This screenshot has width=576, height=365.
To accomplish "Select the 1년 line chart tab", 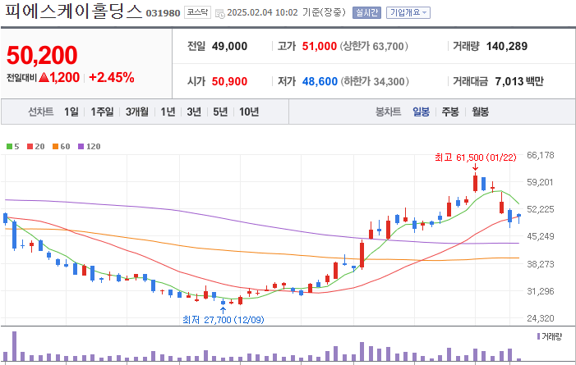I will (x=168, y=112).
